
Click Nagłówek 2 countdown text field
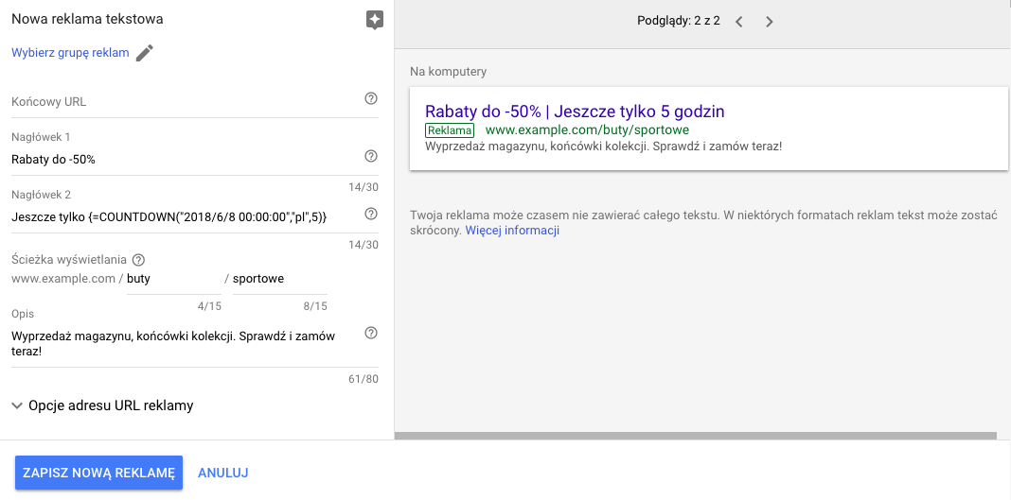[186, 217]
